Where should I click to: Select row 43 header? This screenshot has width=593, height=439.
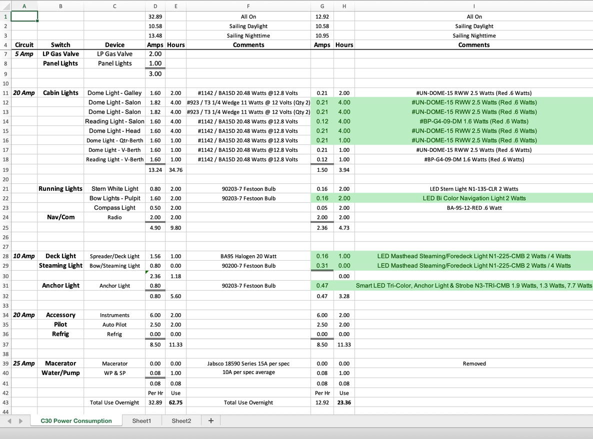pos(5,403)
